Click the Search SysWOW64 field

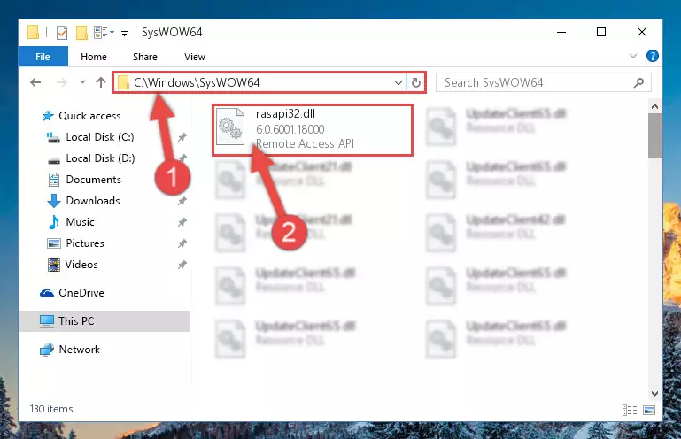(543, 82)
